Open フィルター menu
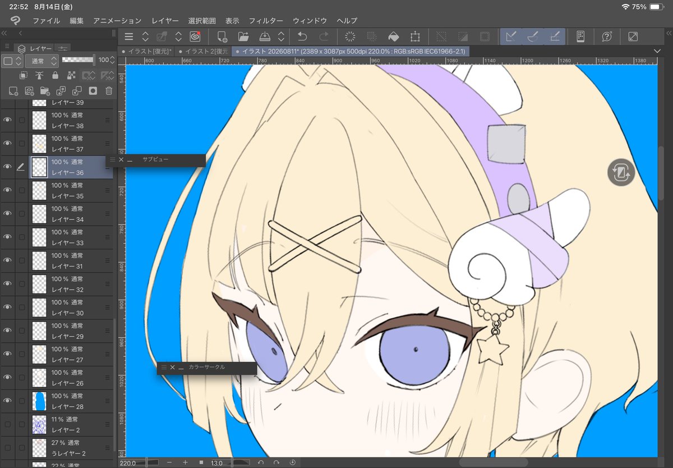Image resolution: width=673 pixels, height=468 pixels. [x=266, y=20]
